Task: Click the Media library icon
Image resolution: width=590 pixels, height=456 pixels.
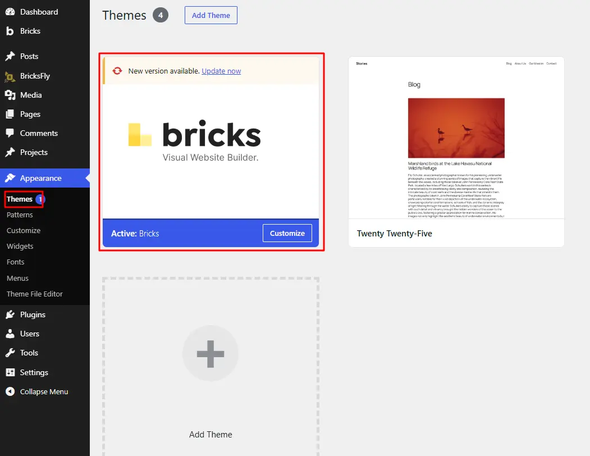Action: (x=10, y=95)
